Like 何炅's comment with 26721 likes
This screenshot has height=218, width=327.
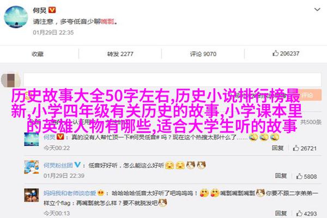point(305,148)
